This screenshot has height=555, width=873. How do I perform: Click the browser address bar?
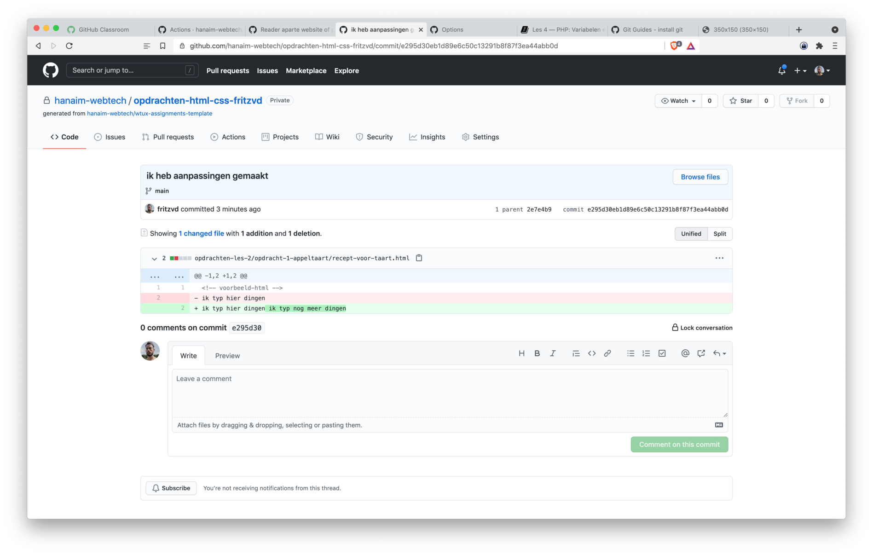point(419,46)
